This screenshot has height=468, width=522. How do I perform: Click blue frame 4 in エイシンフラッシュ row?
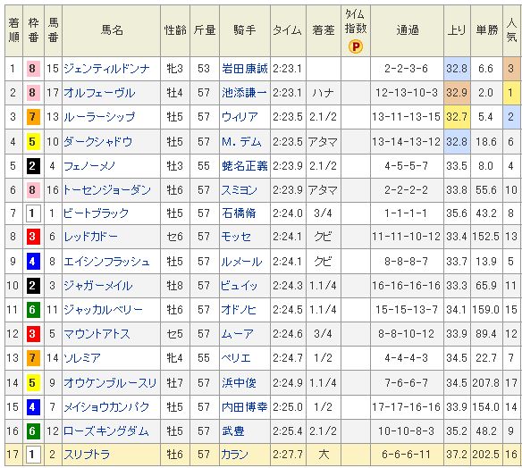coord(33,262)
